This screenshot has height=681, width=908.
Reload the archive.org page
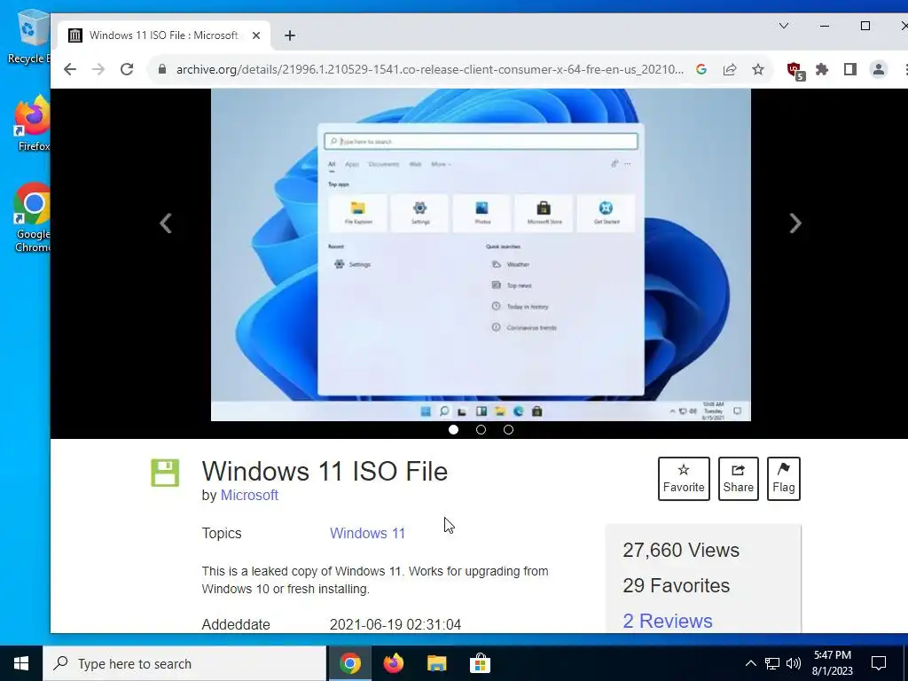click(x=127, y=69)
